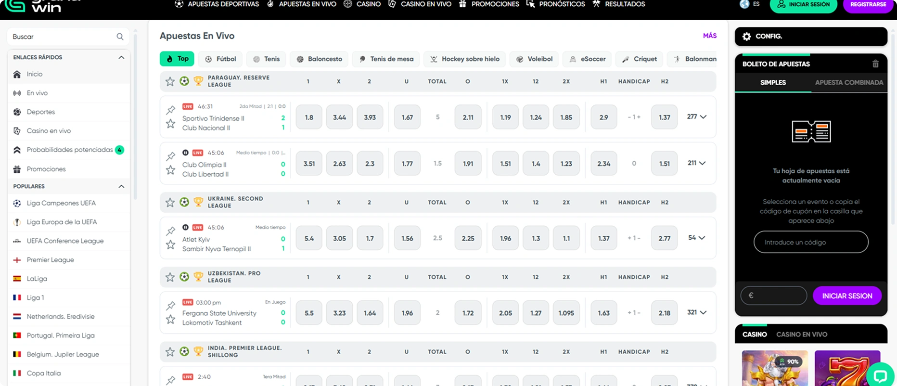
Task: Bet 1.8 odds on Sportivo Trinidense II
Action: (309, 117)
